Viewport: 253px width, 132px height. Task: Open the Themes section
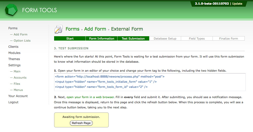(14, 59)
